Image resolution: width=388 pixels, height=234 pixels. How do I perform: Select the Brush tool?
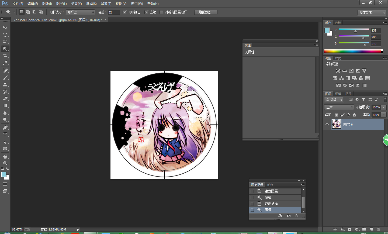5,78
